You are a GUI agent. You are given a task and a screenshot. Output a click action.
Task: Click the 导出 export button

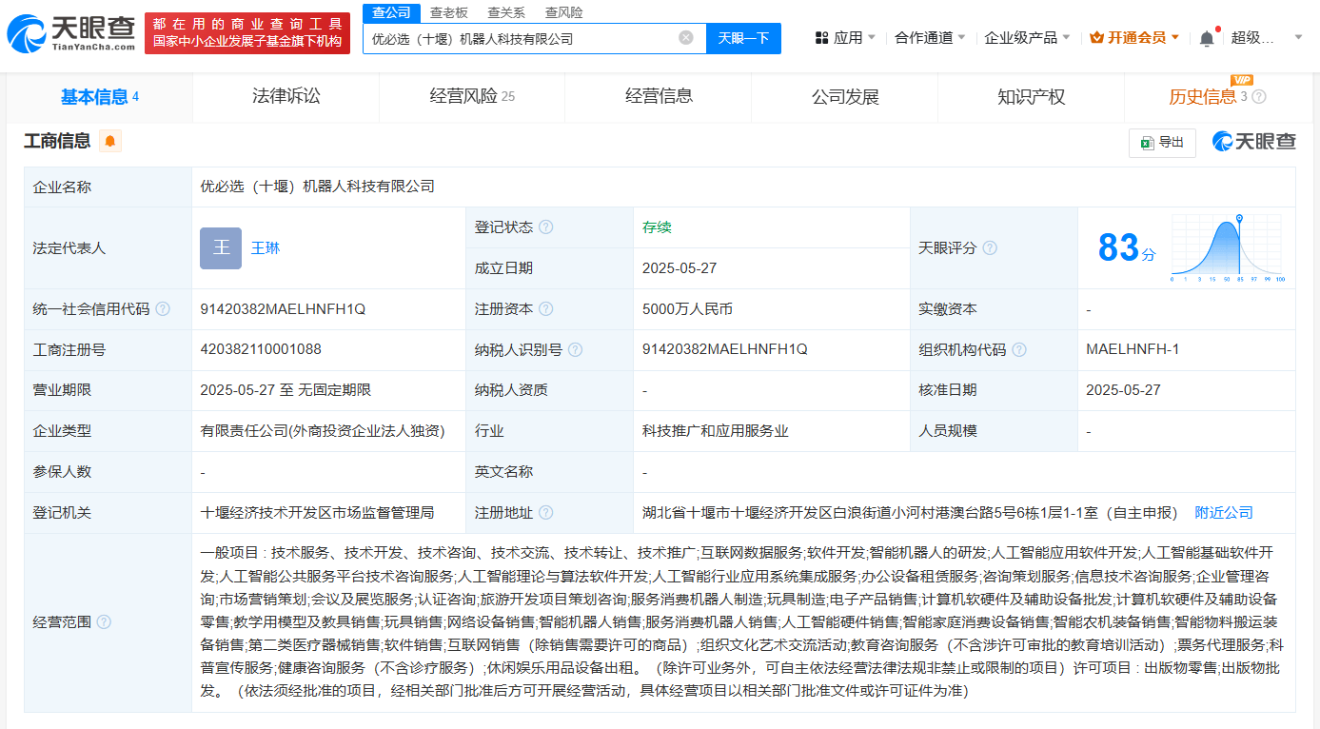1162,143
